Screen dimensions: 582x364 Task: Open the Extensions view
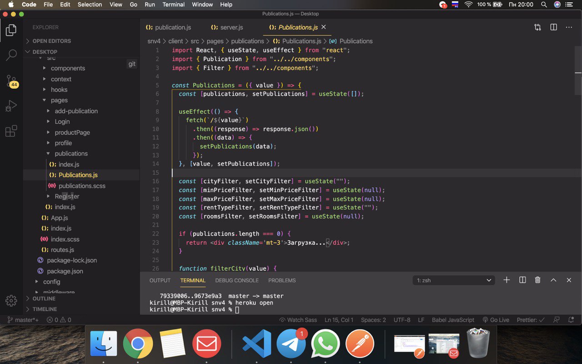pyautogui.click(x=11, y=131)
